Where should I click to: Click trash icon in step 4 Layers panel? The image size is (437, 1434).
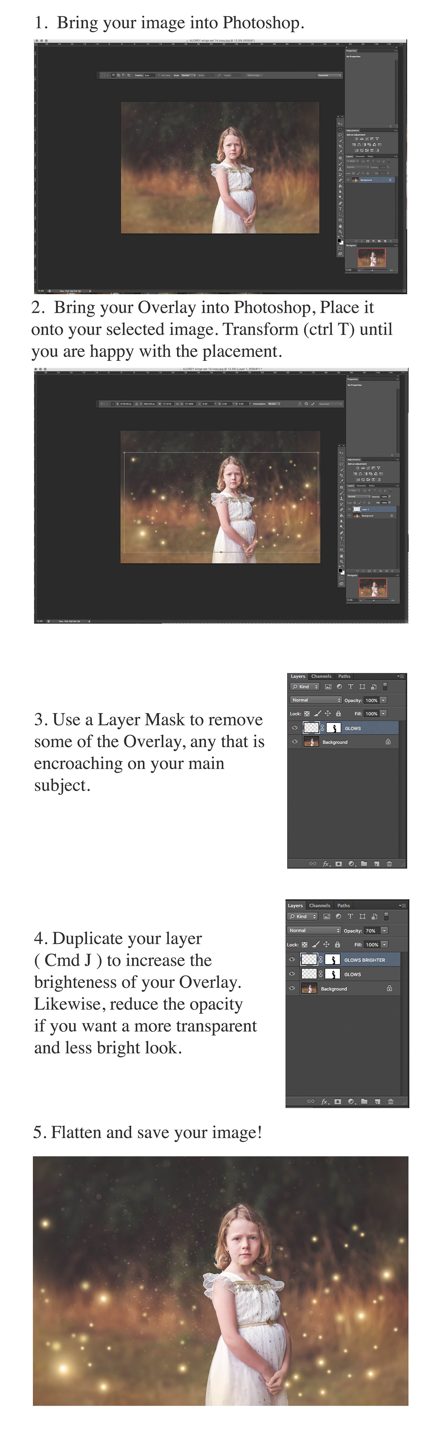pos(390,1101)
